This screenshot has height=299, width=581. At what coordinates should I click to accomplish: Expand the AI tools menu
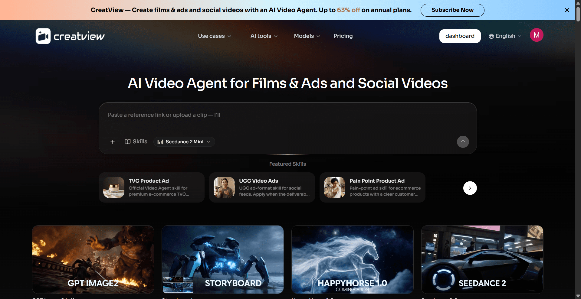coord(264,36)
